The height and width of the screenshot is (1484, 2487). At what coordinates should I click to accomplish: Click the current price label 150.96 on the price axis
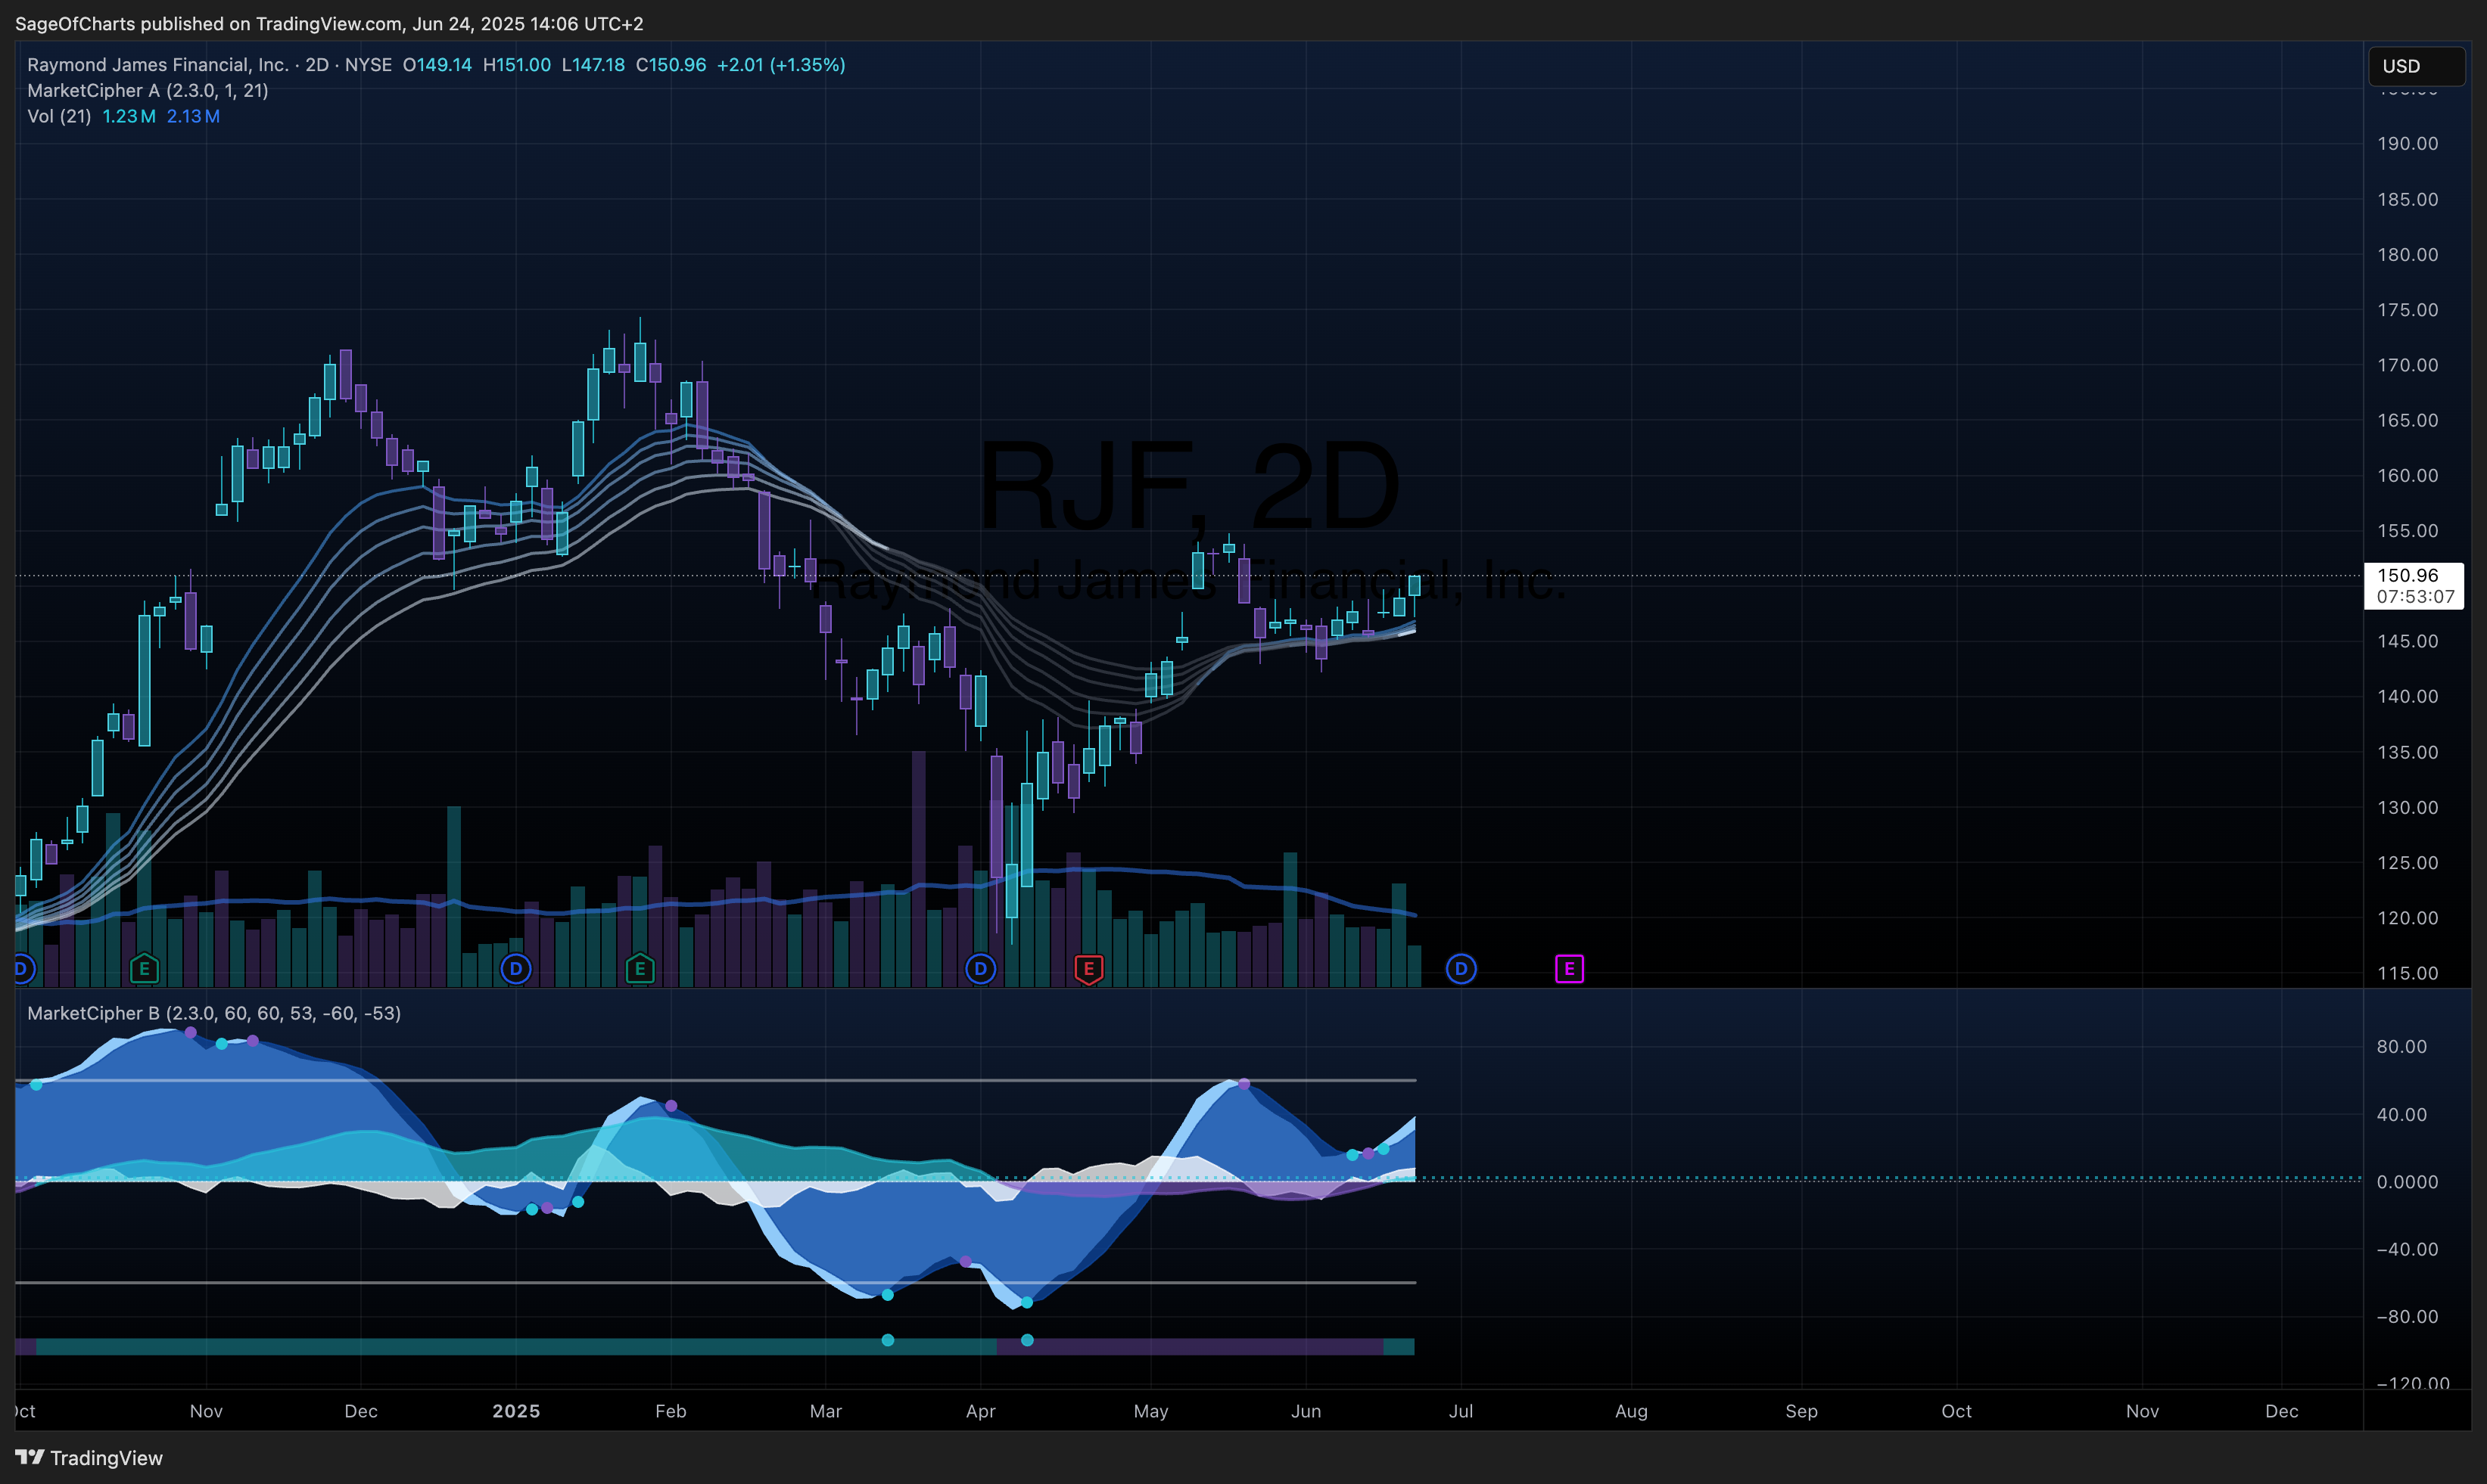pyautogui.click(x=2408, y=575)
